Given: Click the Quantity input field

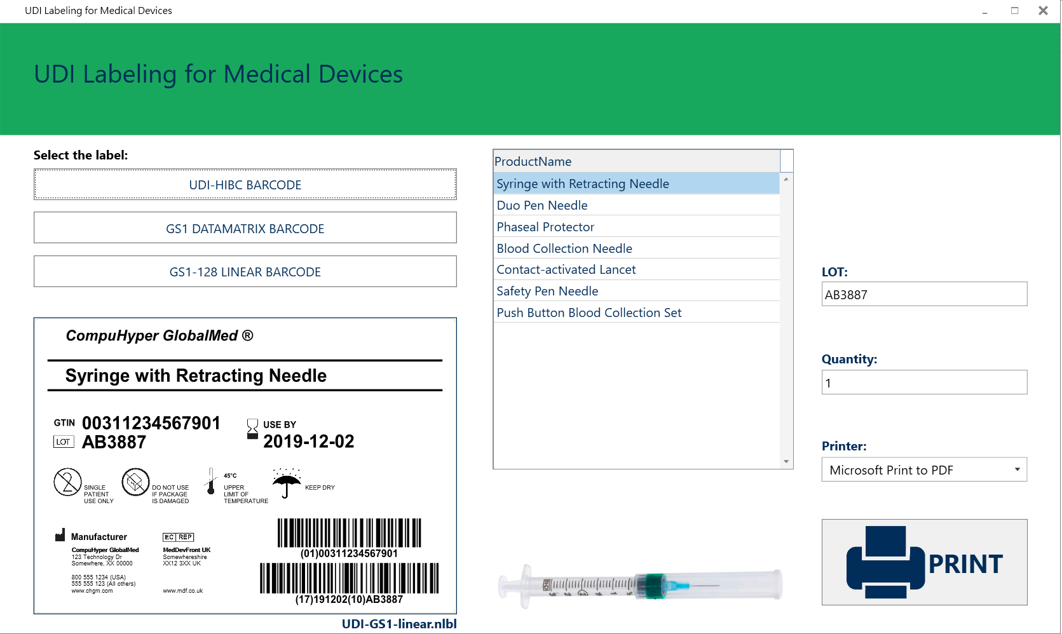Looking at the screenshot, I should [x=924, y=383].
